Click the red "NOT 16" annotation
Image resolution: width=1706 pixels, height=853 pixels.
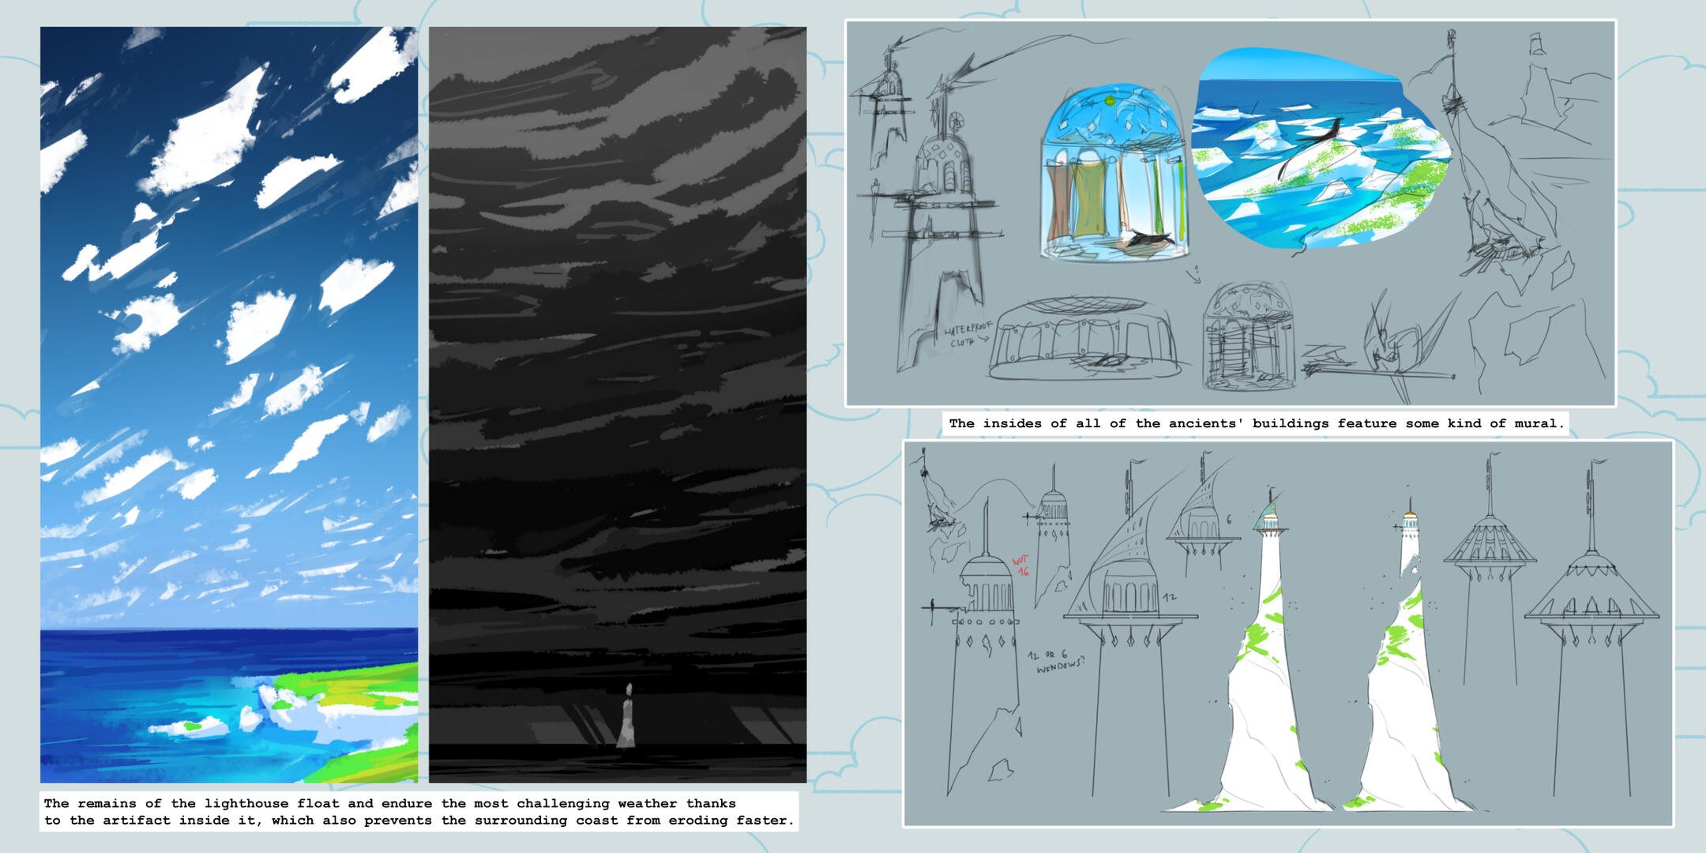tap(1022, 566)
